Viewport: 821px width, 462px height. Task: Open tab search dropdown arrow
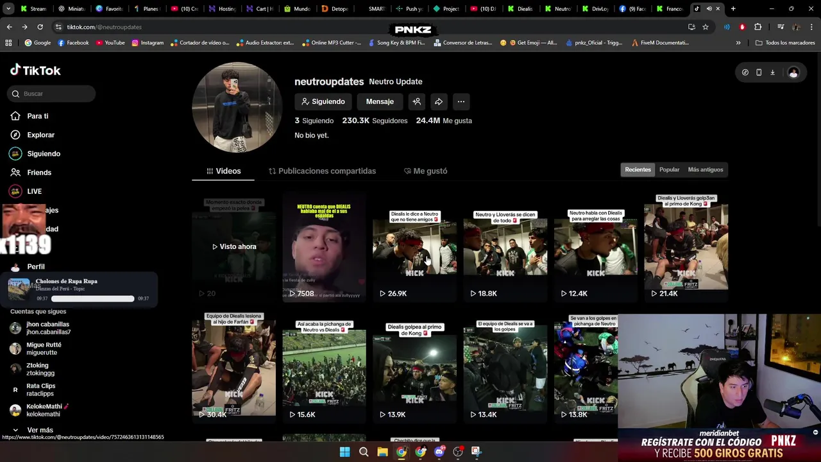pos(8,9)
